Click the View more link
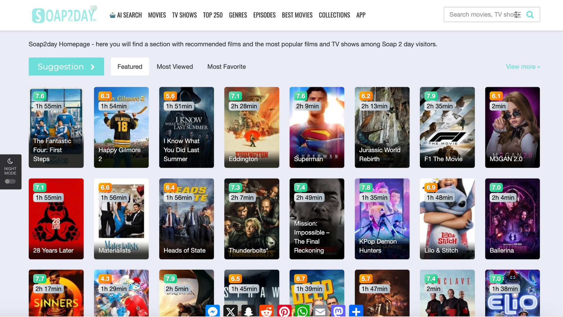 [523, 67]
